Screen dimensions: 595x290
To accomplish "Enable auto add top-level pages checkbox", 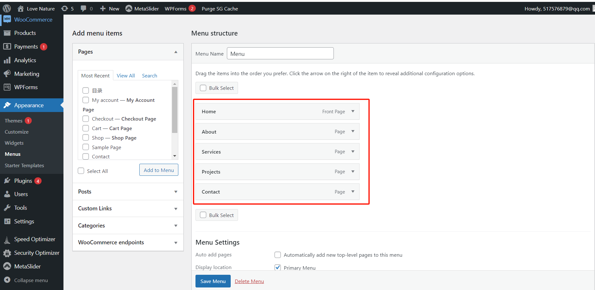I will (278, 255).
